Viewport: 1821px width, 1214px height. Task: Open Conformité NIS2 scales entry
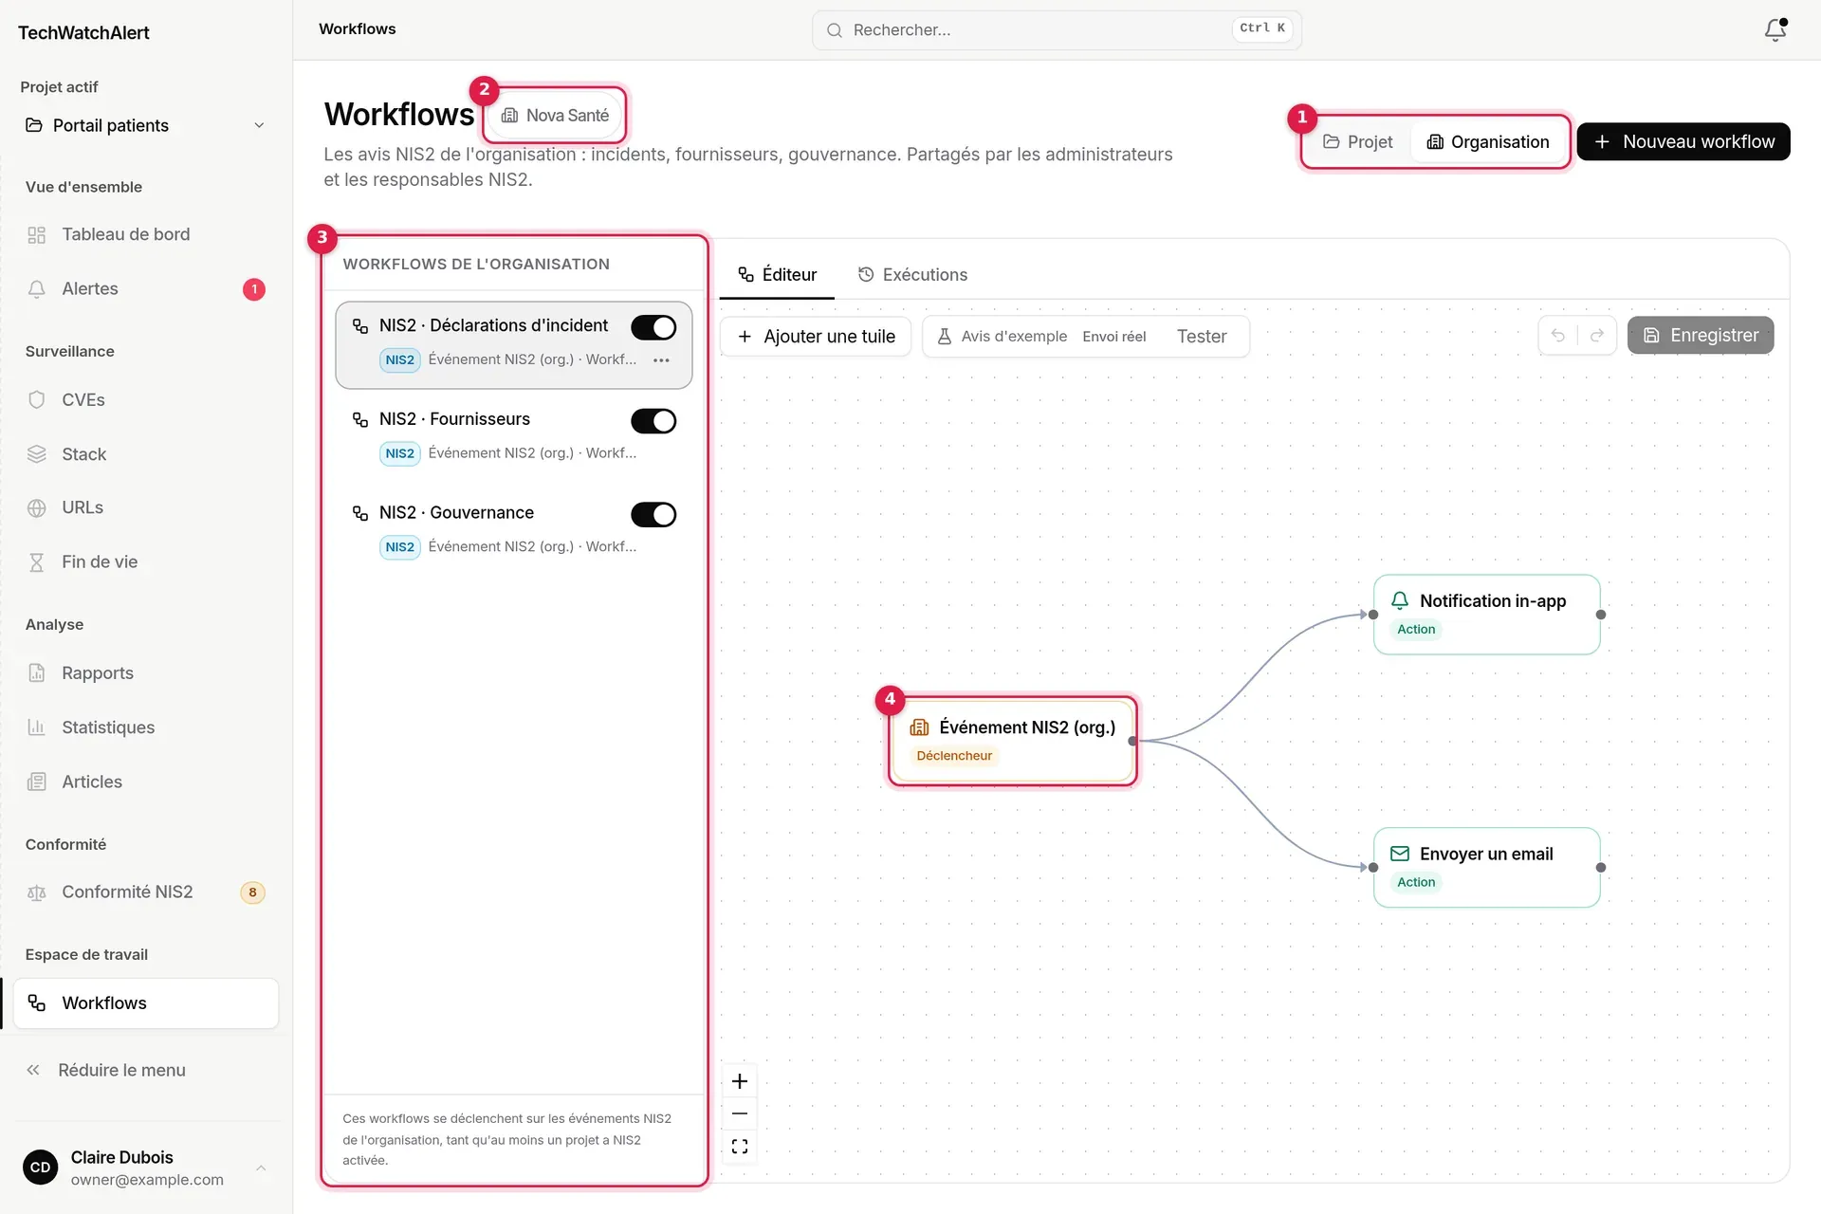click(146, 892)
